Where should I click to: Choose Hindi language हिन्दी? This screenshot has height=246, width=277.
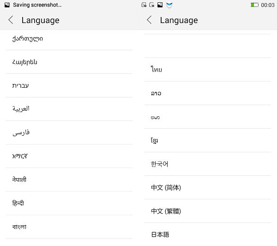click(18, 203)
